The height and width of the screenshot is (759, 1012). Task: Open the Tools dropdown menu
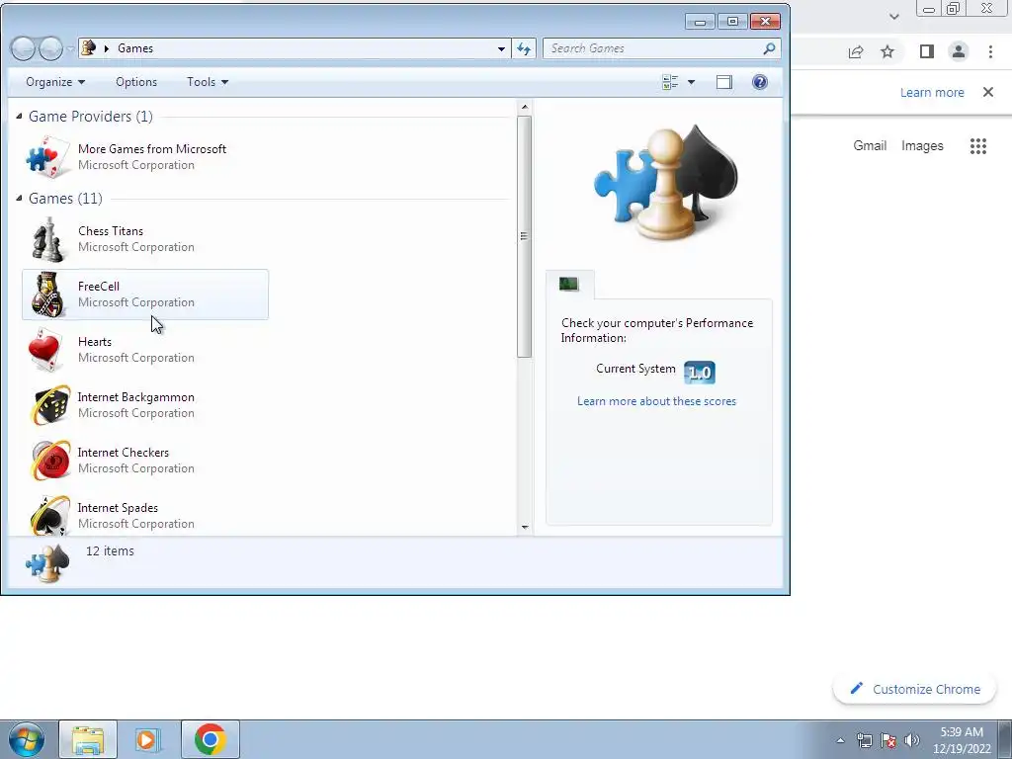click(208, 82)
